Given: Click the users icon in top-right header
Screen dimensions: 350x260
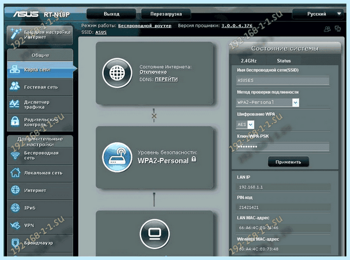Looking at the screenshot, I should (327, 29).
